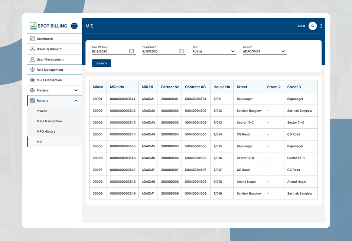352x241 pixels.
Task: Click the Guest avatar G
Action: [x=313, y=26]
